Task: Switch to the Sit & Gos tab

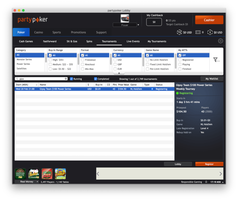Action: pos(72,41)
